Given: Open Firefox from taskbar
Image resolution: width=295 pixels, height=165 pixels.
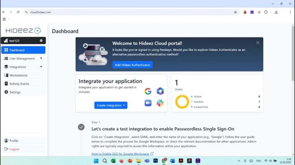Looking at the screenshot, I should point(122,161).
